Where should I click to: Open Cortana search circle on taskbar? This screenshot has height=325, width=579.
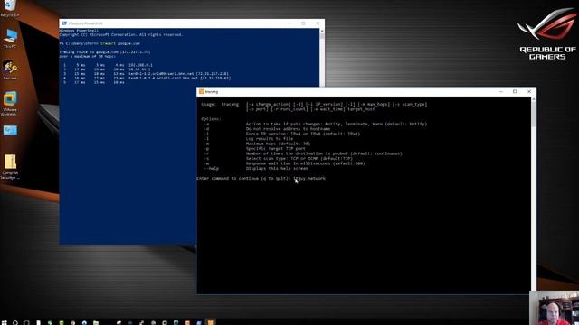pos(15,322)
